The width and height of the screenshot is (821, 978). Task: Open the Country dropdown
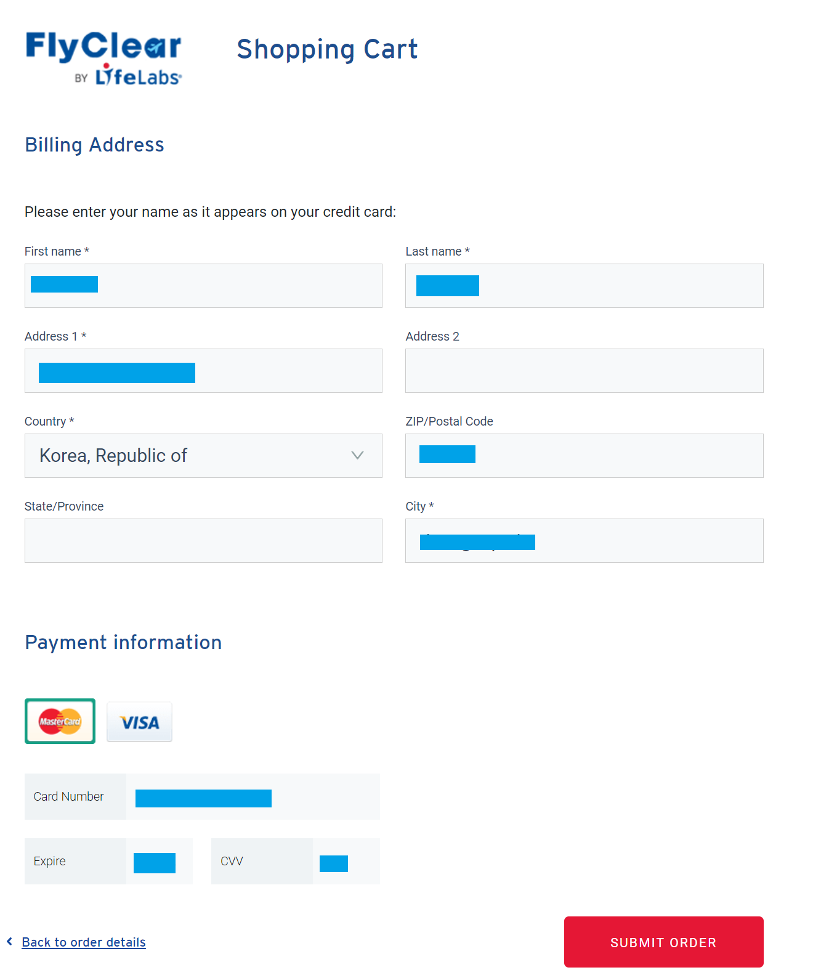(203, 456)
